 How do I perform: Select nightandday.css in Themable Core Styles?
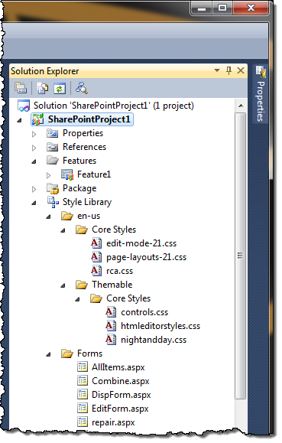(154, 340)
